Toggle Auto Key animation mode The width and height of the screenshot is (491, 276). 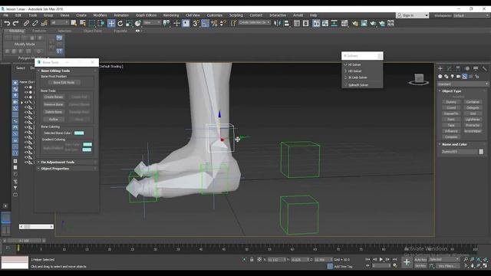coord(420,259)
